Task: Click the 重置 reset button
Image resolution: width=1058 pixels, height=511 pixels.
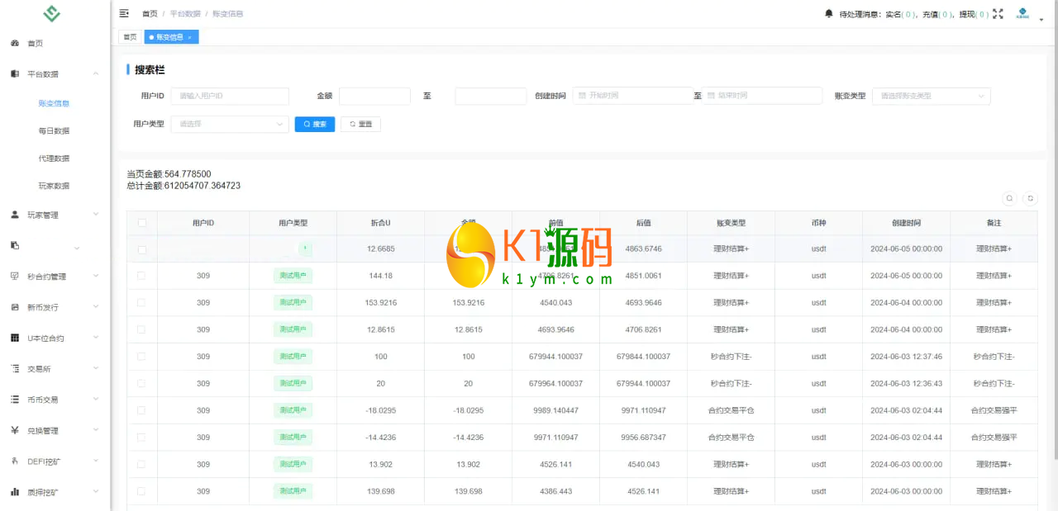Action: (360, 124)
